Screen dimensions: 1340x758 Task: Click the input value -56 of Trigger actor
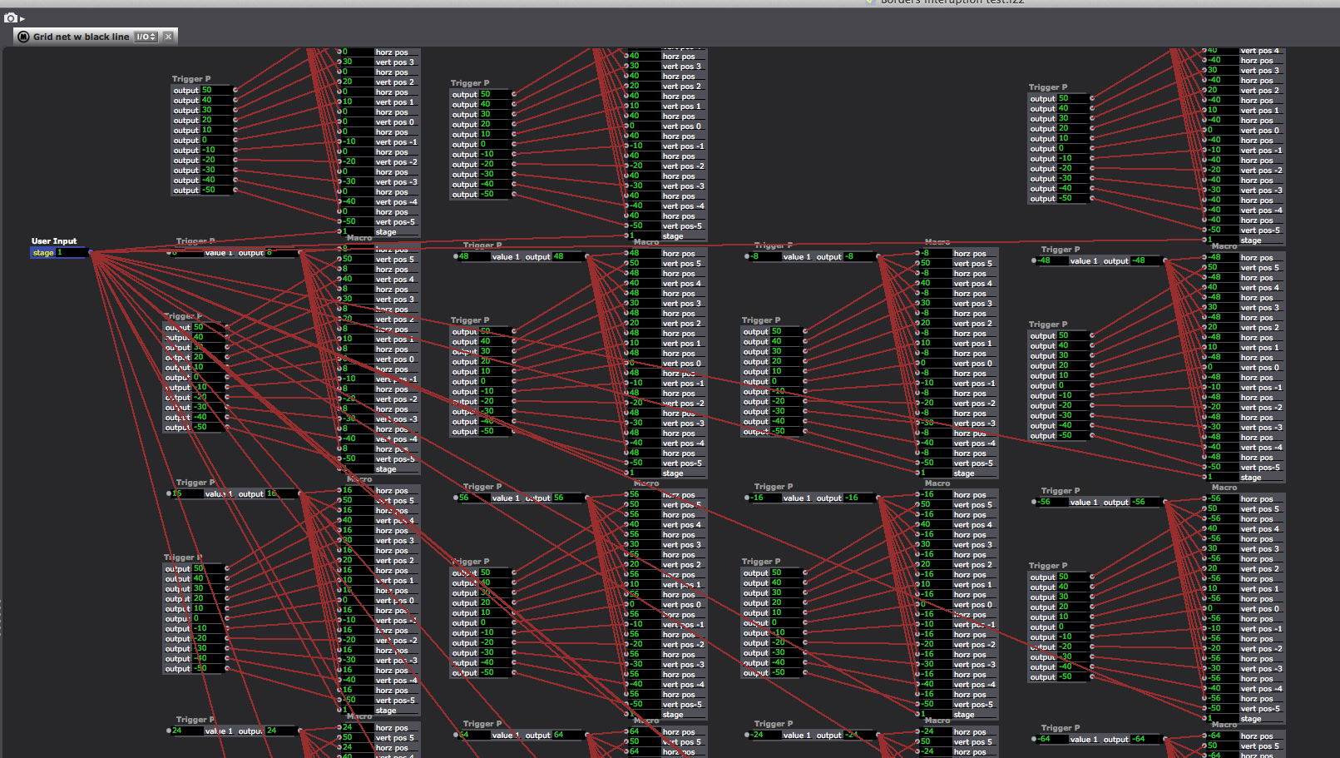point(1051,502)
